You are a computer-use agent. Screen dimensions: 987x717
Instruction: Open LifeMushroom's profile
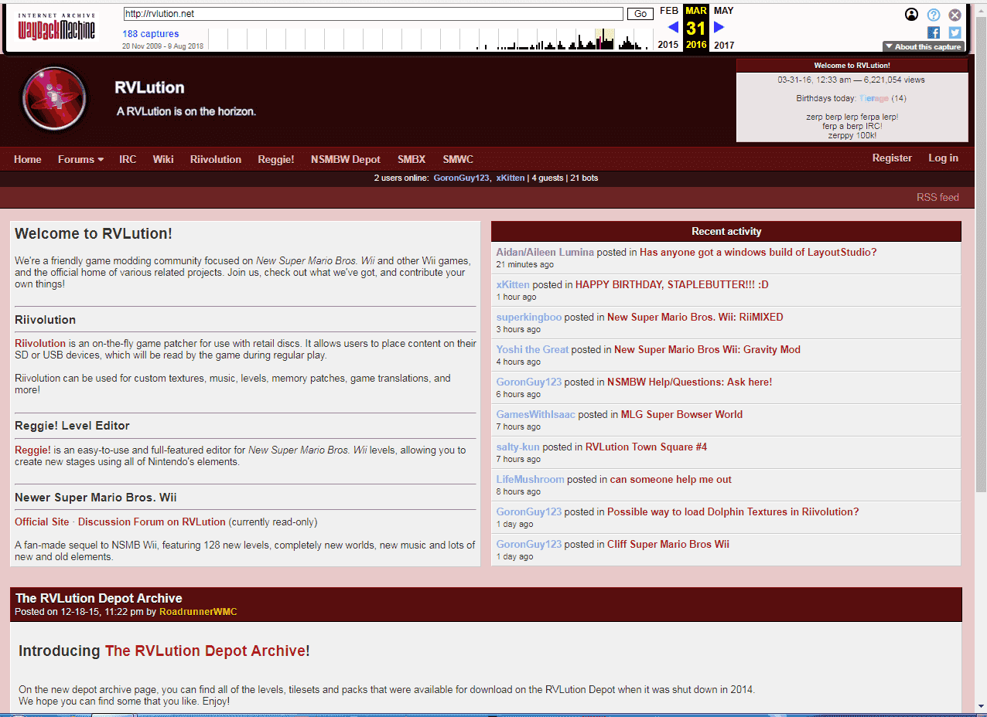click(531, 479)
